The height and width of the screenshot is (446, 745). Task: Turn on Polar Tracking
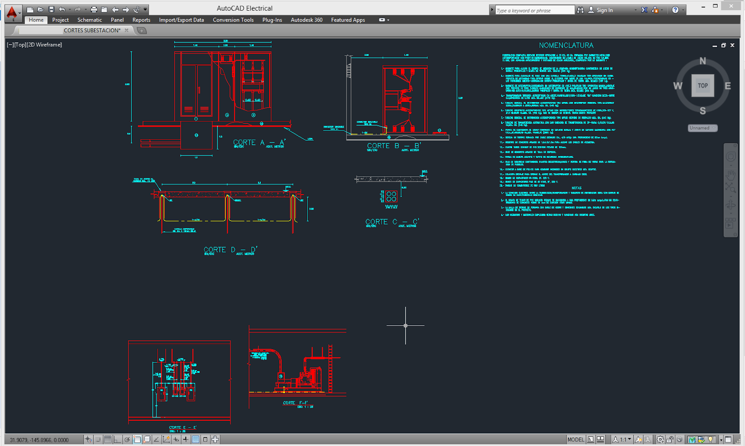coord(127,439)
